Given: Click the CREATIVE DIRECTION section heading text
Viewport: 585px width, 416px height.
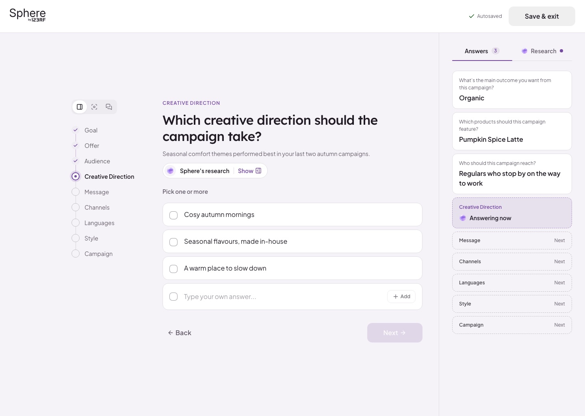Looking at the screenshot, I should pyautogui.click(x=191, y=103).
